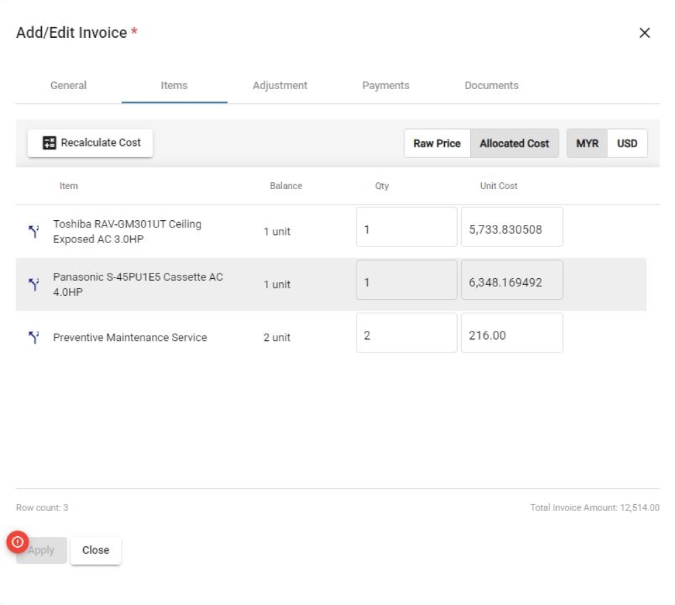Screen dimensions: 675x605
Task: Choose MYR currency
Action: [x=587, y=143]
